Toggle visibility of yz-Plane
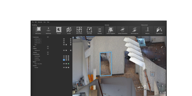192x96 pixels. (x=64, y=39)
